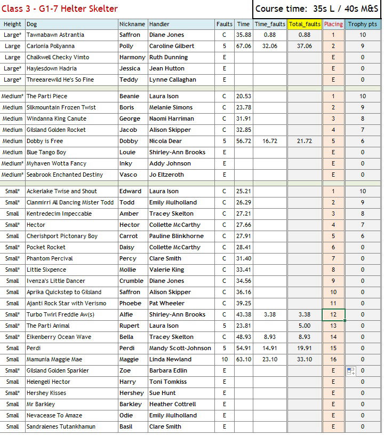Screen dimensions: 384x435
Task: Click the Total_faults yellow header cell
Action: point(305,24)
